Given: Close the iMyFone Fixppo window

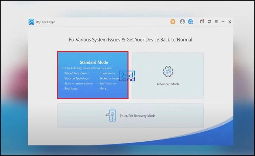Looking at the screenshot, I should [x=229, y=22].
